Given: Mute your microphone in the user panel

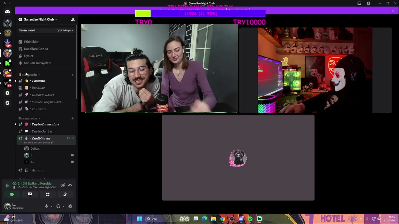Looking at the screenshot, I should [46, 206].
